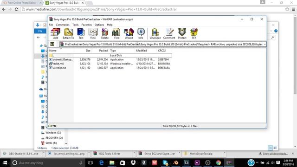
Task: Click the Ask me anything search box
Action: (x=47, y=163)
